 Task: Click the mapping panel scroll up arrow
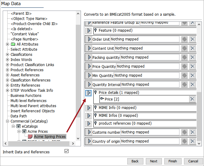point(199,24)
